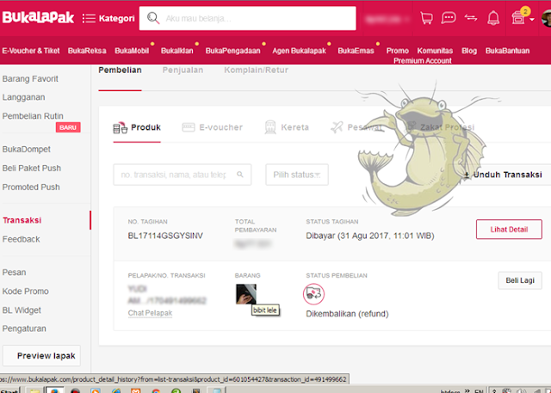
Task: Open Langganan in sidebar
Action: [23, 97]
